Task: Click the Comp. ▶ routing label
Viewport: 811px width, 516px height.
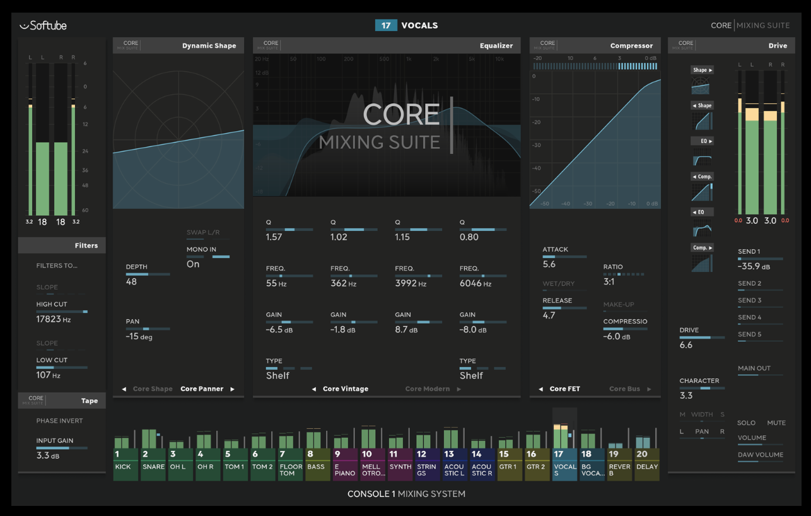Action: point(702,247)
